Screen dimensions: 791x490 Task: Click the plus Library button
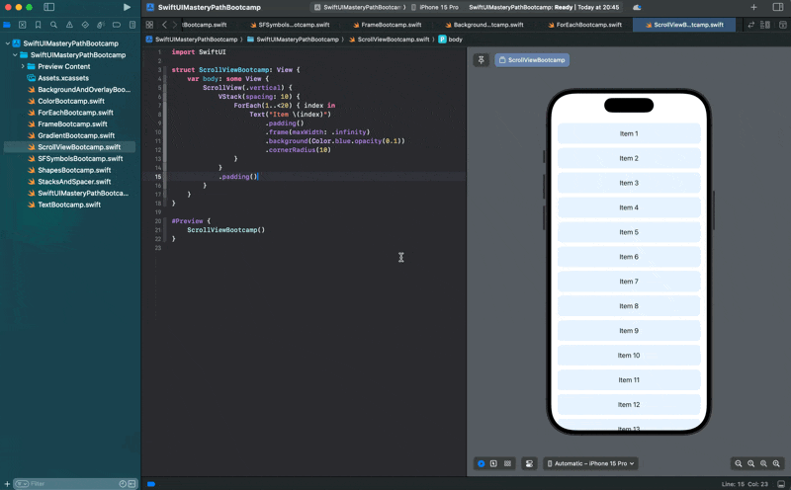click(x=753, y=7)
